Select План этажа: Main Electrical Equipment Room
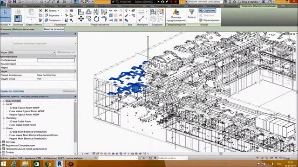The image size is (298, 167). coord(34,135)
